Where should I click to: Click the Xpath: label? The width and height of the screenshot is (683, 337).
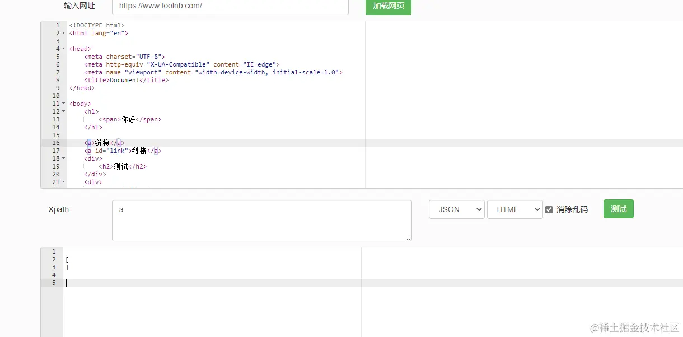pos(60,209)
